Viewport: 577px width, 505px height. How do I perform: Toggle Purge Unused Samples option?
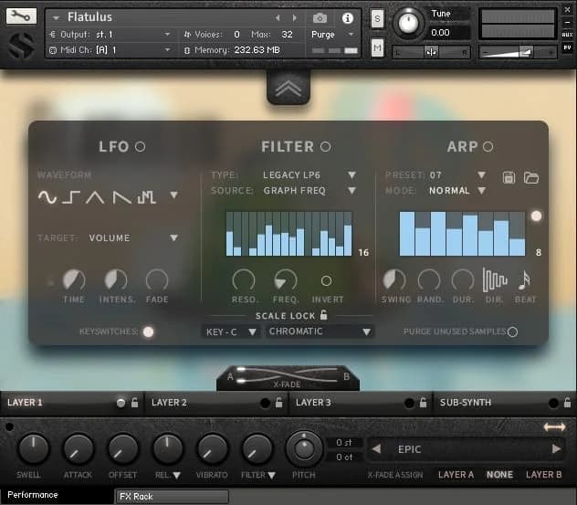point(512,331)
